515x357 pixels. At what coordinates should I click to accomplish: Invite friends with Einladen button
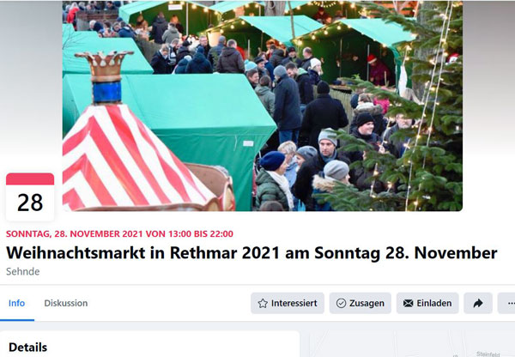tap(427, 303)
